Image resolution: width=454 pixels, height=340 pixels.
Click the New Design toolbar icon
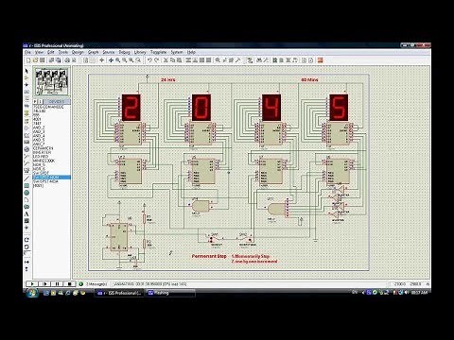pos(28,59)
